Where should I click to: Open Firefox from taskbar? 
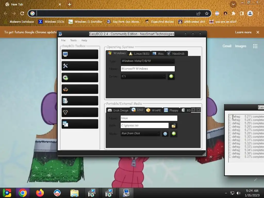click(40, 193)
